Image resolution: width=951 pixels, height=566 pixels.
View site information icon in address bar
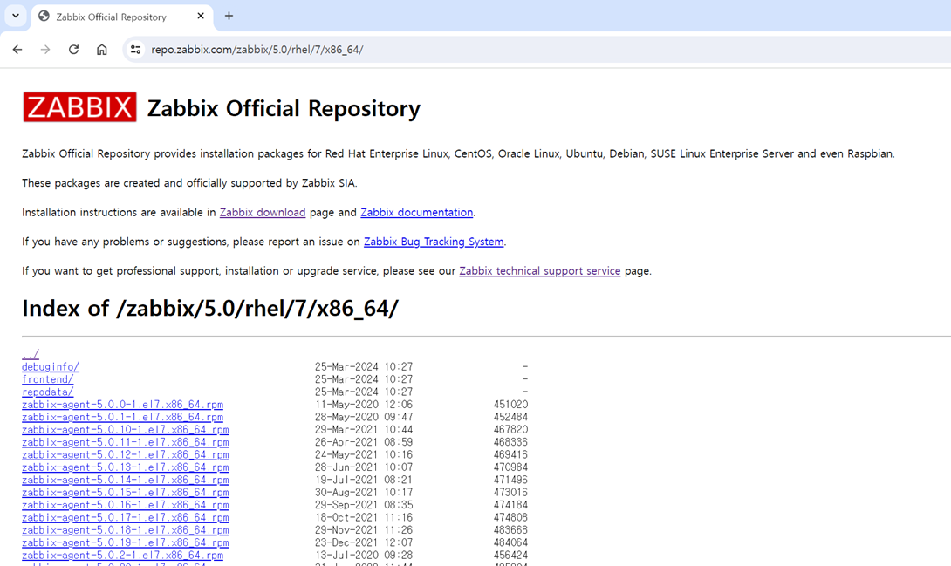coord(136,50)
